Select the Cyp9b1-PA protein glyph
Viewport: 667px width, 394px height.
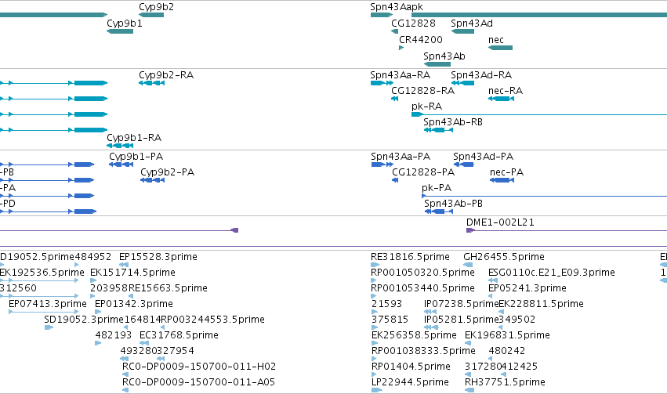[121, 164]
